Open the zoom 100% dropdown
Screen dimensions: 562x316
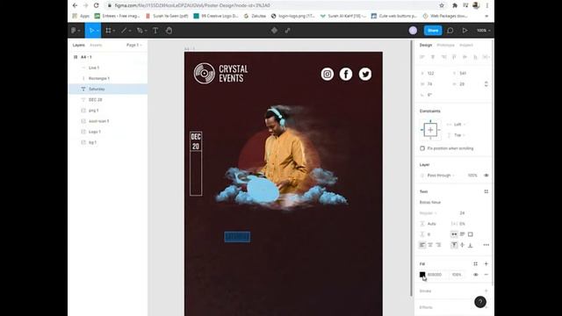click(x=483, y=31)
